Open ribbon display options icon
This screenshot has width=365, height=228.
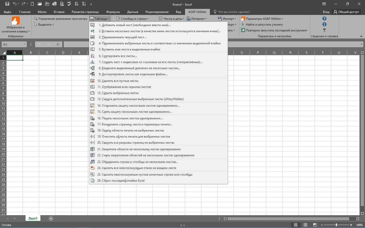click(324, 4)
